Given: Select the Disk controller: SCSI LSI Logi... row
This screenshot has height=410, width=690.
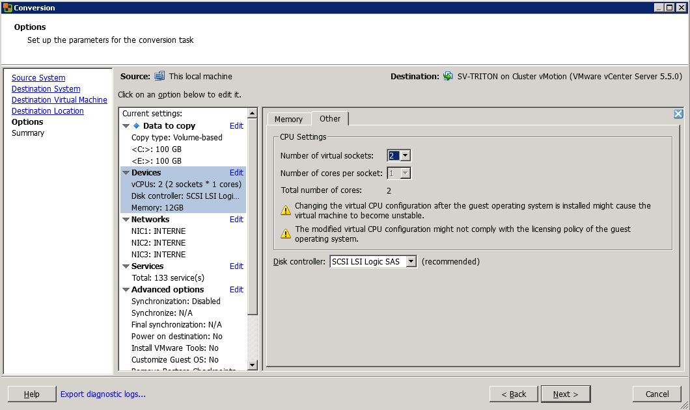Looking at the screenshot, I should click(183, 196).
